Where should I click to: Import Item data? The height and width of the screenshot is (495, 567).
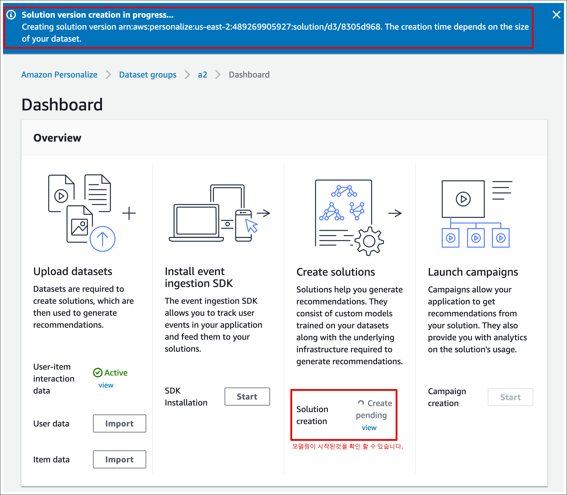tap(120, 459)
